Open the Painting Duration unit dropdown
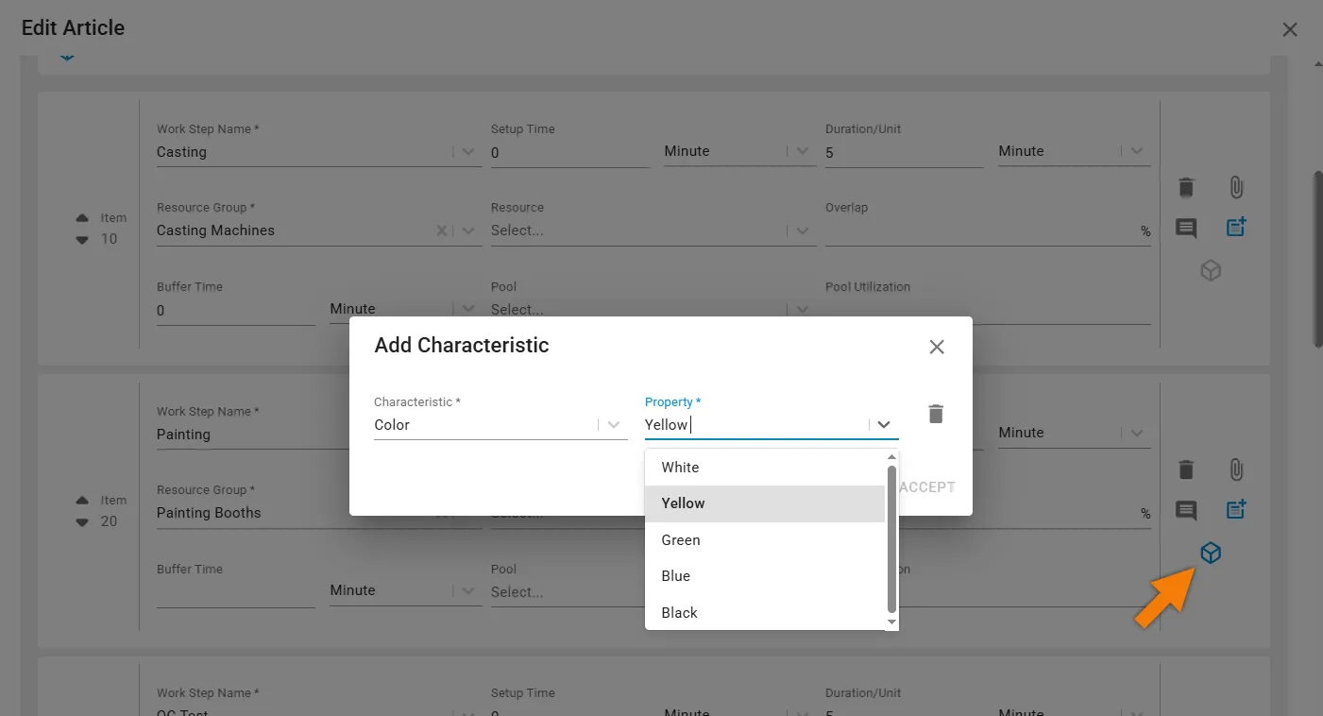Image resolution: width=1323 pixels, height=716 pixels. [x=1137, y=433]
